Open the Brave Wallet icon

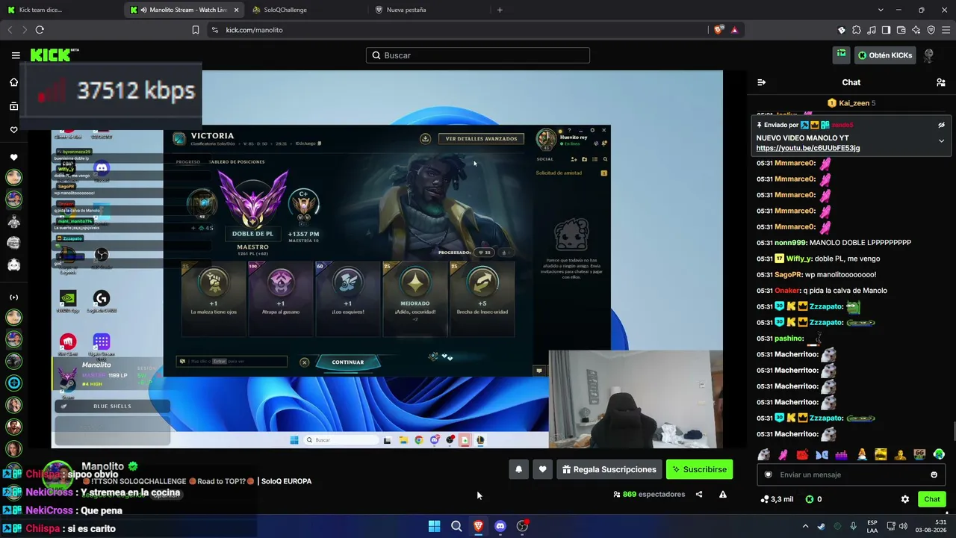(901, 30)
